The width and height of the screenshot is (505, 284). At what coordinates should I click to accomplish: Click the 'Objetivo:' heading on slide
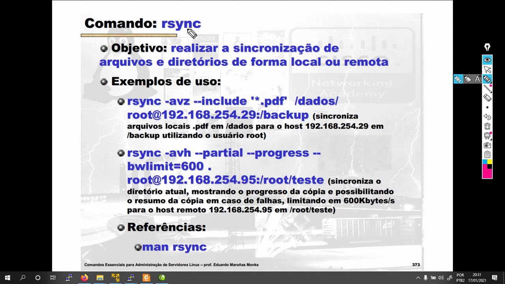(139, 48)
